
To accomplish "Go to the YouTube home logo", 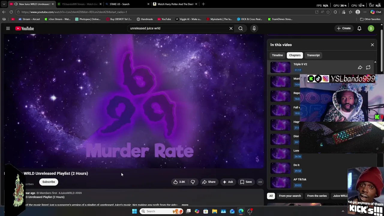I will [25, 28].
